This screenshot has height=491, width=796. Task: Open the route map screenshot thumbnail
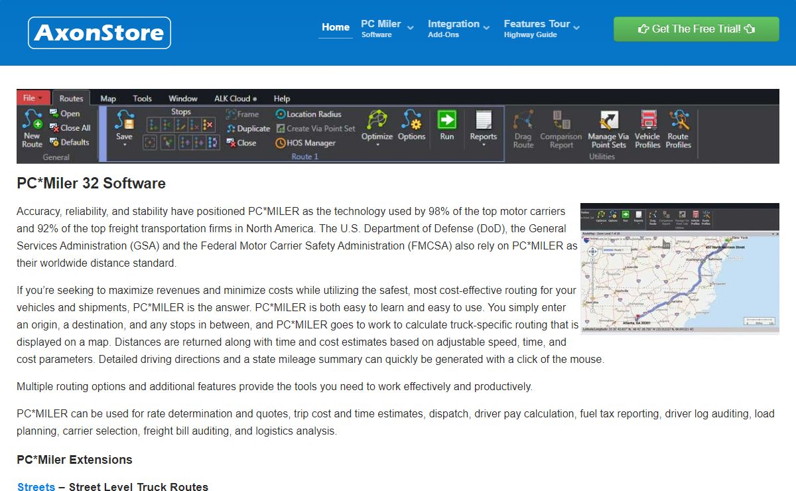(680, 268)
